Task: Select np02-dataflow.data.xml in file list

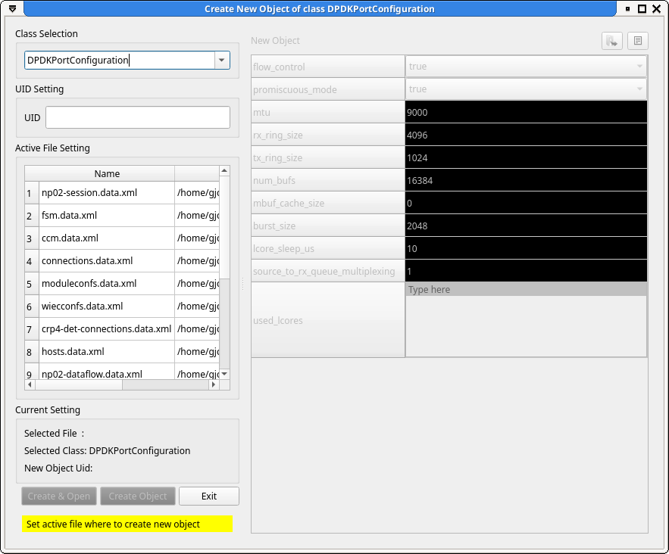Action: click(107, 372)
